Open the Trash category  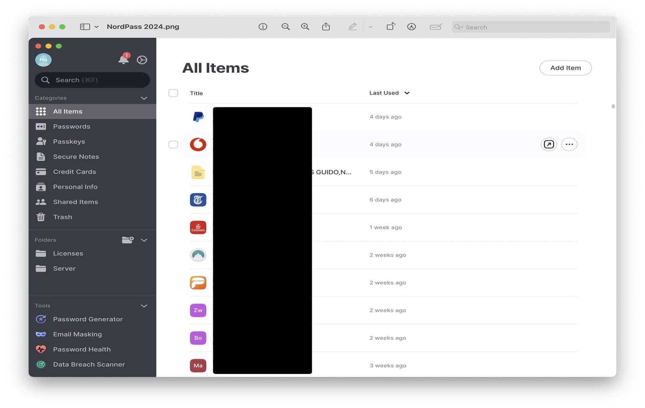coord(92,217)
